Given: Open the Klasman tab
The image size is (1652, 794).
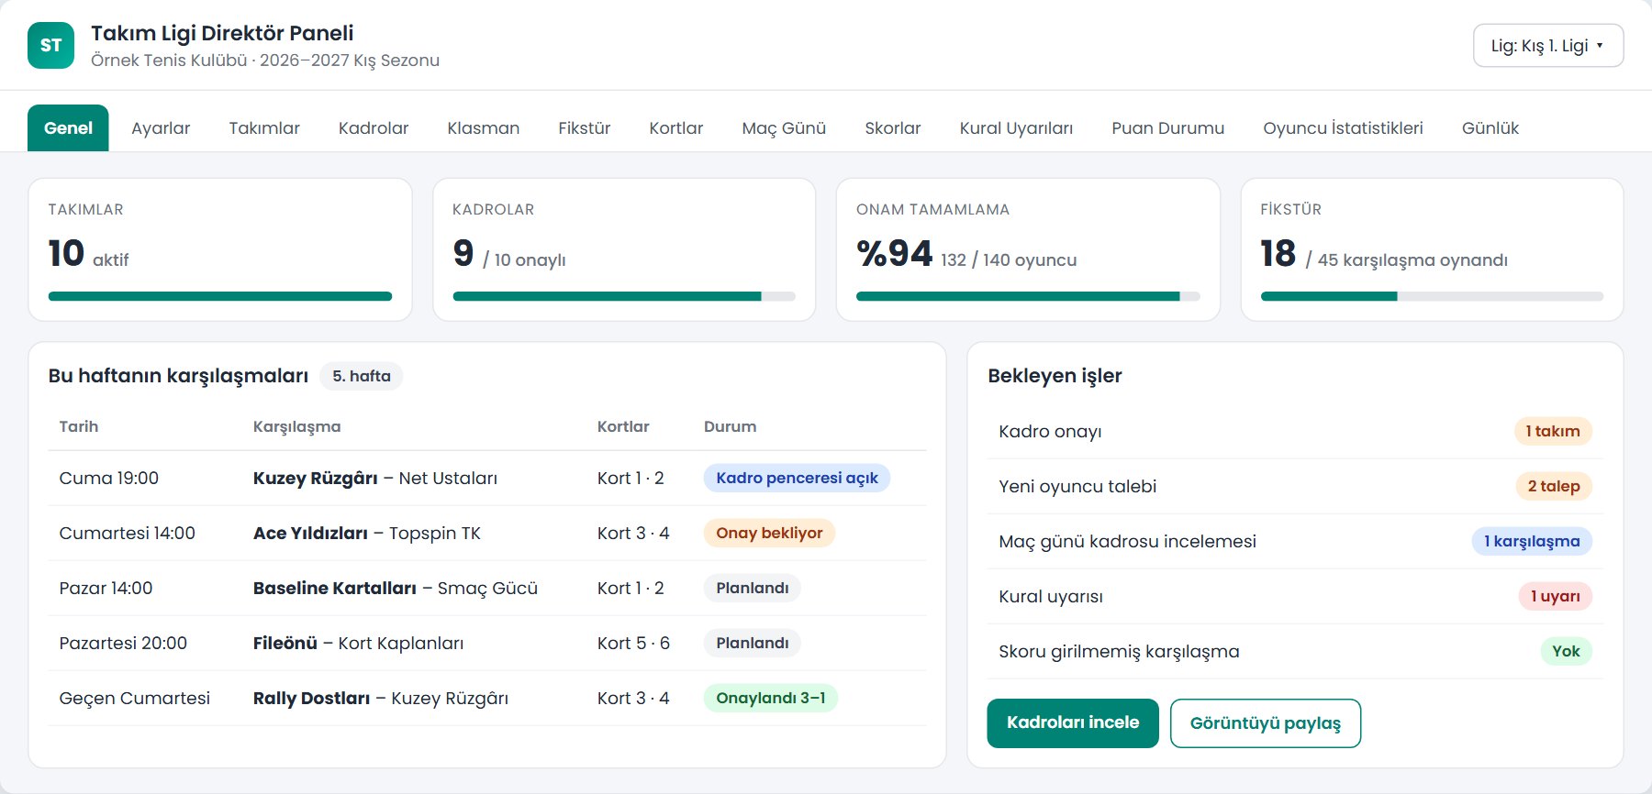Looking at the screenshot, I should [x=484, y=128].
